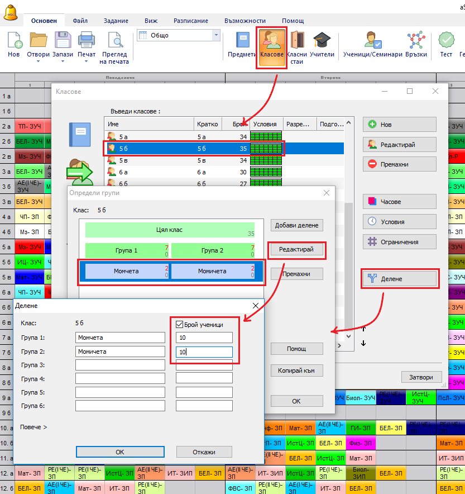Open the Предмети subjects icon

pos(242,41)
